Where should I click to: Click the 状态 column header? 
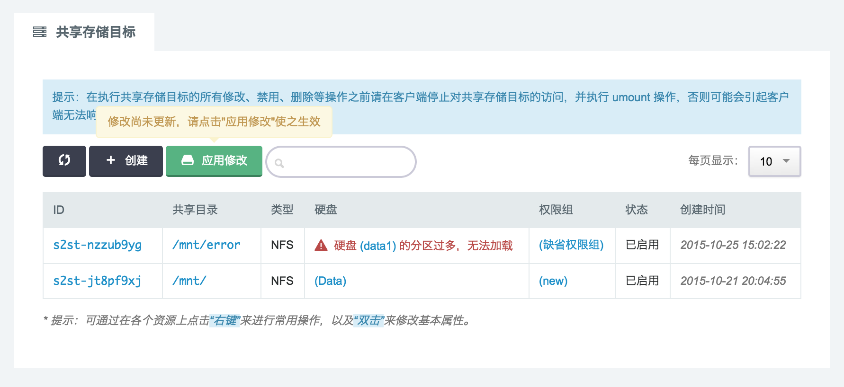(636, 210)
